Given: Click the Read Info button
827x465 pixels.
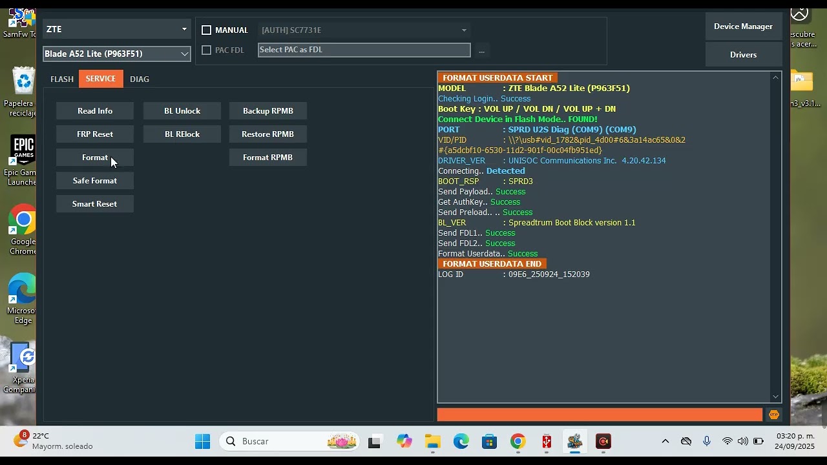Looking at the screenshot, I should tap(95, 111).
